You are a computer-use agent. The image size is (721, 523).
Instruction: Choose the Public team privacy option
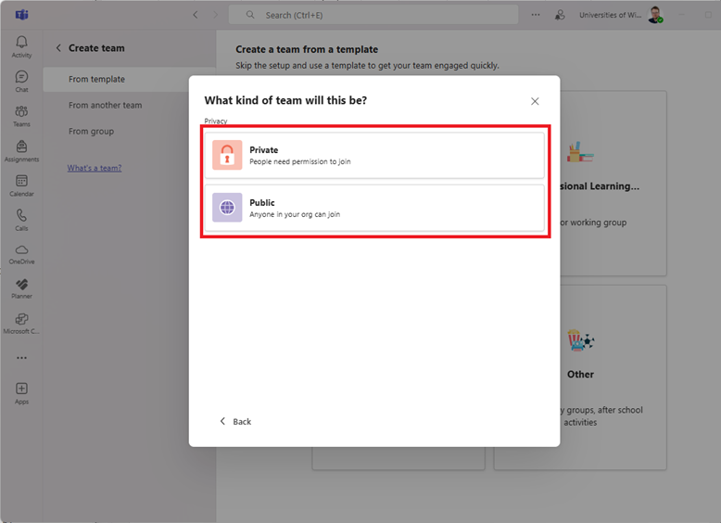[373, 208]
